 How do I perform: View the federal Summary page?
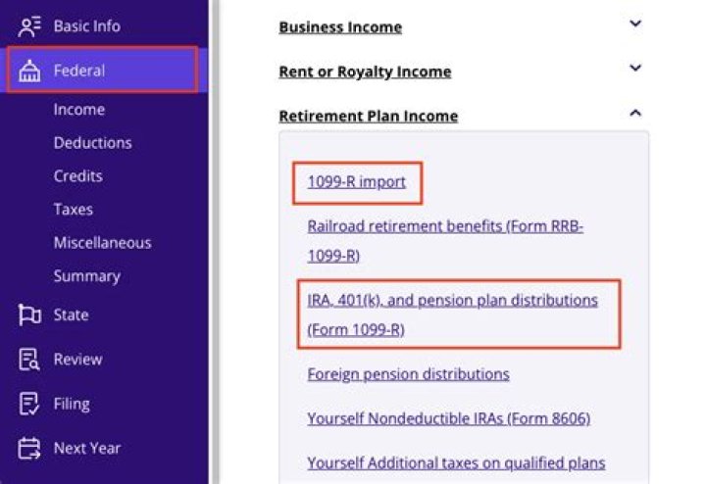pos(86,276)
